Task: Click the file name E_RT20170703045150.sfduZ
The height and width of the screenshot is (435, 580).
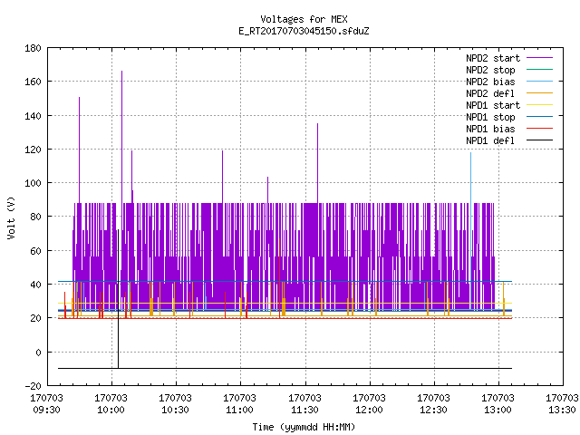Action: 304,31
